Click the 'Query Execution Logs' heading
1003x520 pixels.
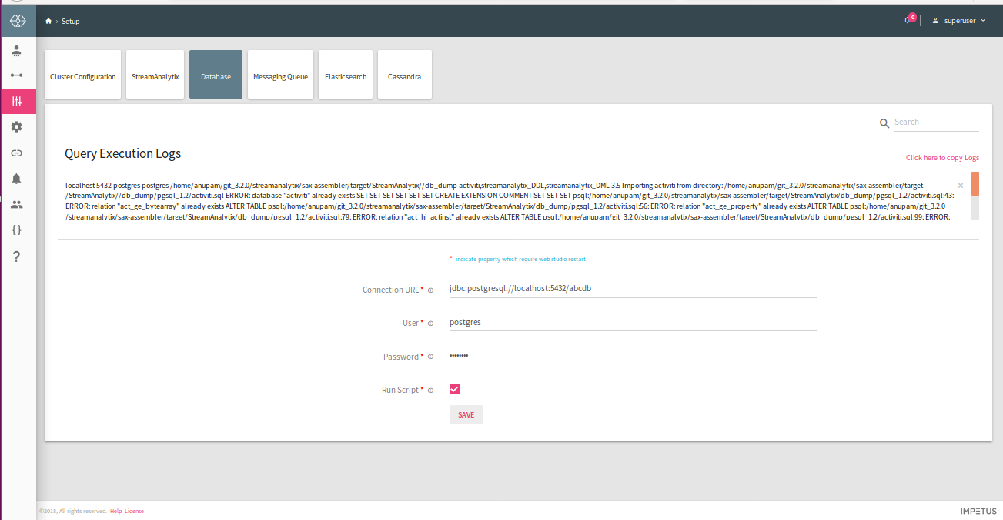click(123, 154)
